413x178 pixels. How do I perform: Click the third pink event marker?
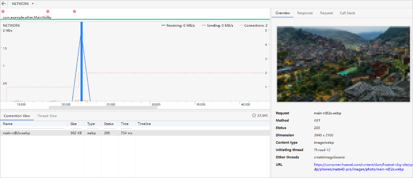click(74, 11)
